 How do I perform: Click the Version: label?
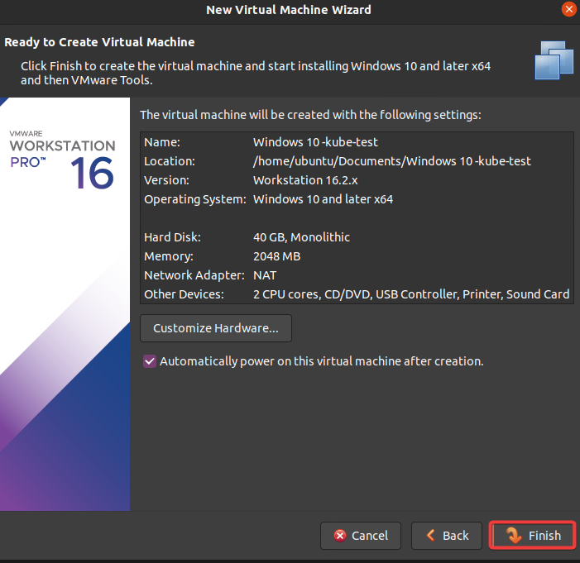[x=166, y=180]
